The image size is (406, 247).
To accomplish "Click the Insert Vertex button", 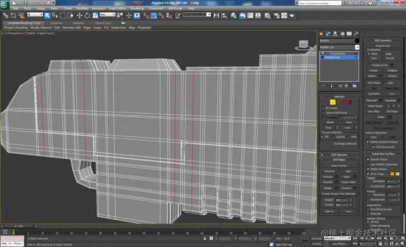I will [339, 166].
